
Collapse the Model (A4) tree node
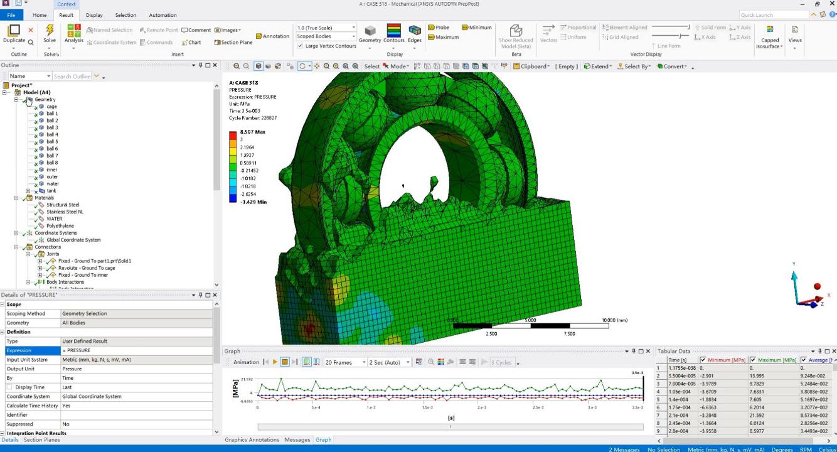pyautogui.click(x=4, y=92)
